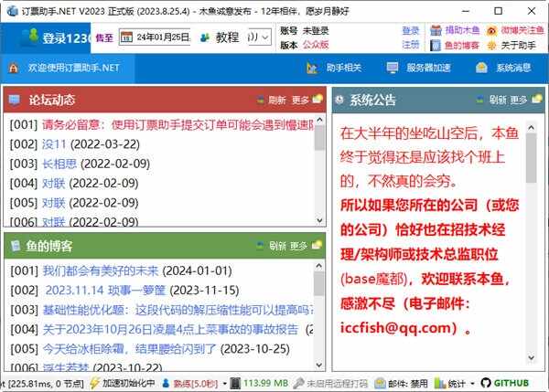Open blog post 关于2023年10月26日凌晨4点上菜事故
Screen dimensions: 549x392
coord(170,329)
